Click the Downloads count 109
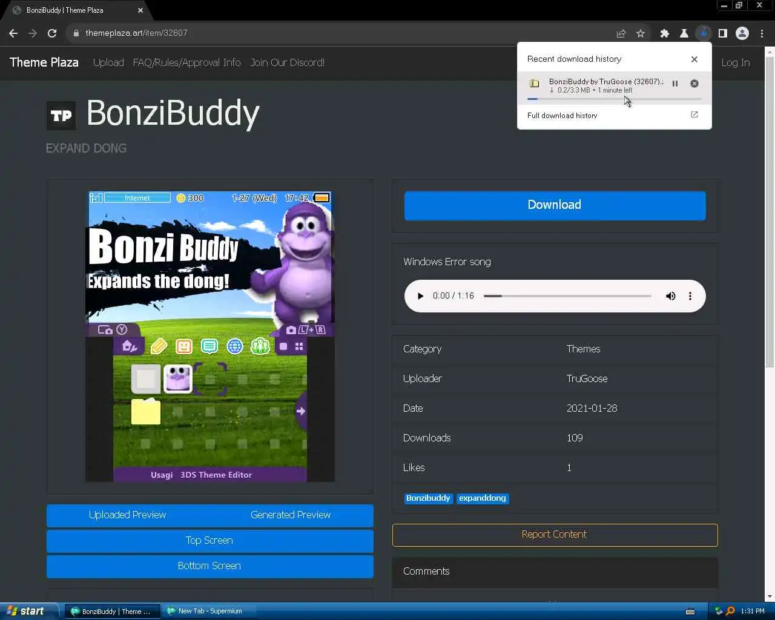Image resolution: width=775 pixels, height=620 pixels. click(x=575, y=438)
